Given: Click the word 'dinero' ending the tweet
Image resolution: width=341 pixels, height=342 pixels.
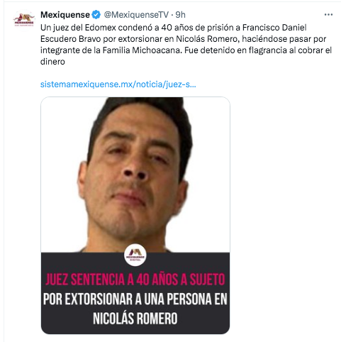Looking at the screenshot, I should pos(52,62).
